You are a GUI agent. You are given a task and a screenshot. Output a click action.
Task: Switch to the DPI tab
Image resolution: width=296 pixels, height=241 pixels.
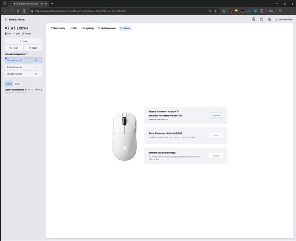[x=74, y=29]
